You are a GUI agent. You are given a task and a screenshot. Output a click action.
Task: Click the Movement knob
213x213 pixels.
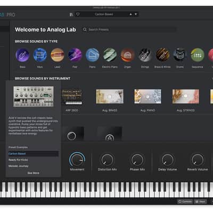click(77, 160)
